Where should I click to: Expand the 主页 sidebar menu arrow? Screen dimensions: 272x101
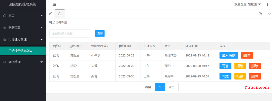(42, 16)
